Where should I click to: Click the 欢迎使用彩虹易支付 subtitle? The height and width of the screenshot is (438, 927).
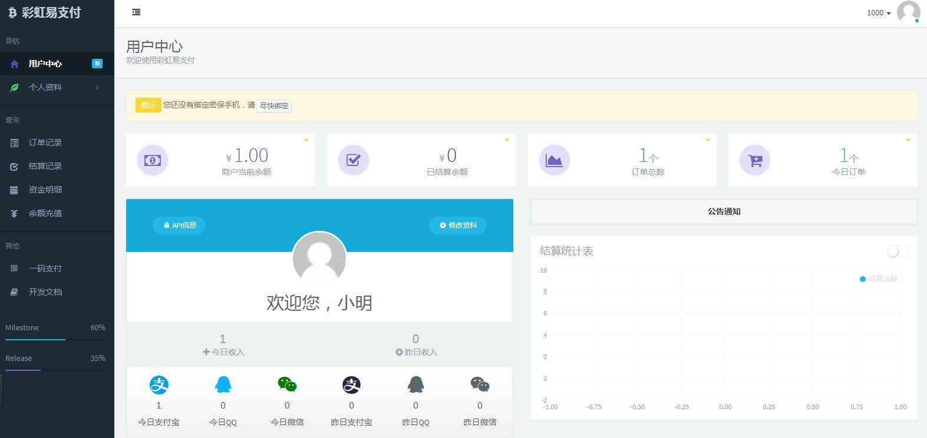[x=160, y=60]
